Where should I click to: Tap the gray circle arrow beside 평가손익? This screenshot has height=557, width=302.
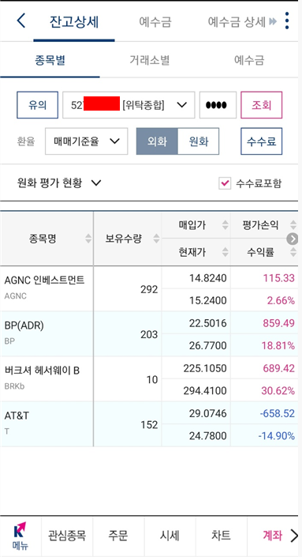(x=292, y=239)
